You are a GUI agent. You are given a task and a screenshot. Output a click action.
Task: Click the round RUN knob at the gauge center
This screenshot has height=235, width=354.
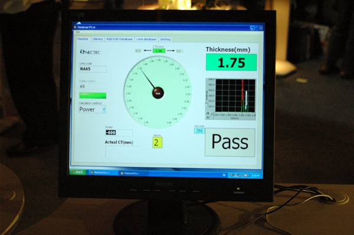pyautogui.click(x=158, y=93)
